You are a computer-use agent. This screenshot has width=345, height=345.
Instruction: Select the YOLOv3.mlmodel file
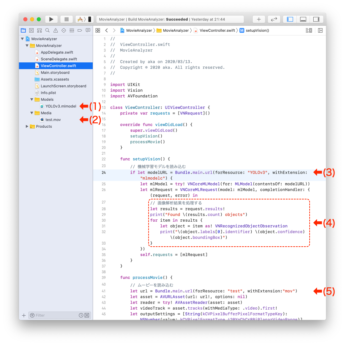(61, 106)
